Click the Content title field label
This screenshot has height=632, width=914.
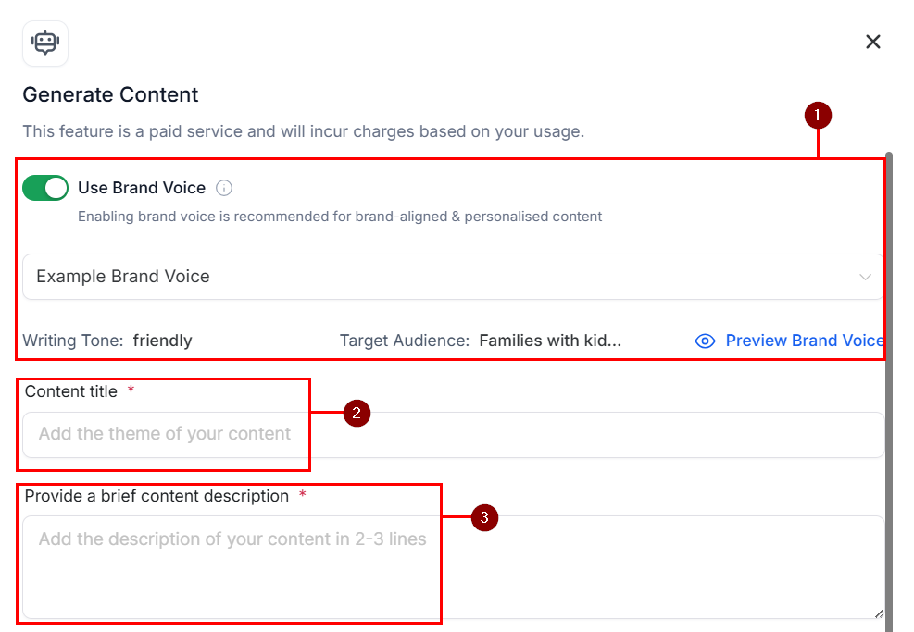(71, 391)
